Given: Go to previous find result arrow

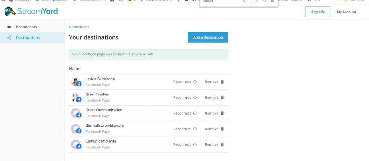Looking at the screenshot, I should [257, 1].
